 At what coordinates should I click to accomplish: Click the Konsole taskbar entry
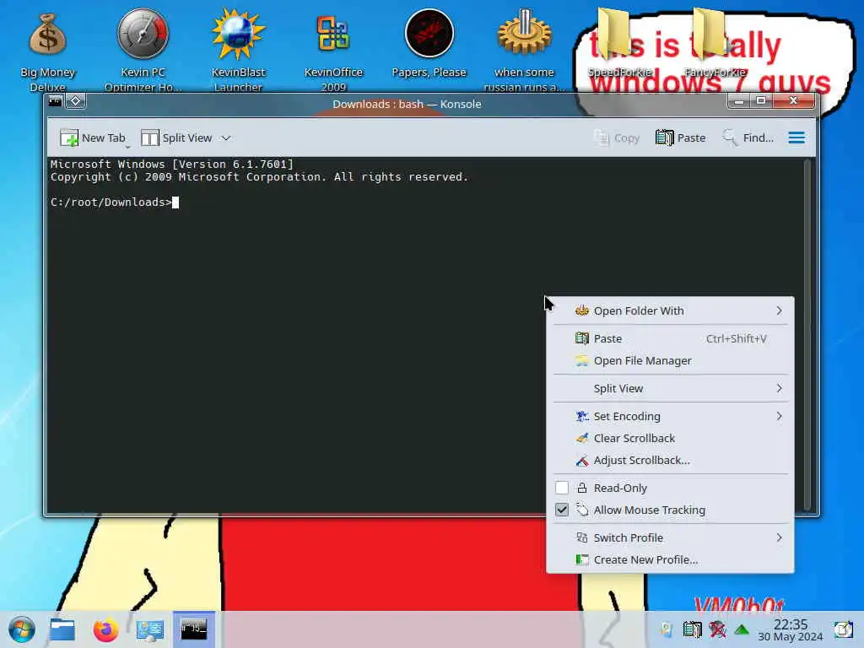pyautogui.click(x=194, y=629)
